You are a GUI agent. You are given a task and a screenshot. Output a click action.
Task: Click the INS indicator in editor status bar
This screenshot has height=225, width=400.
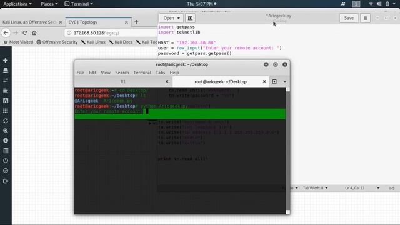tap(392, 188)
